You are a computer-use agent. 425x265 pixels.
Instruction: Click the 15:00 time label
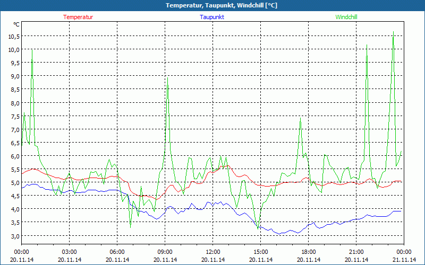[261, 252]
